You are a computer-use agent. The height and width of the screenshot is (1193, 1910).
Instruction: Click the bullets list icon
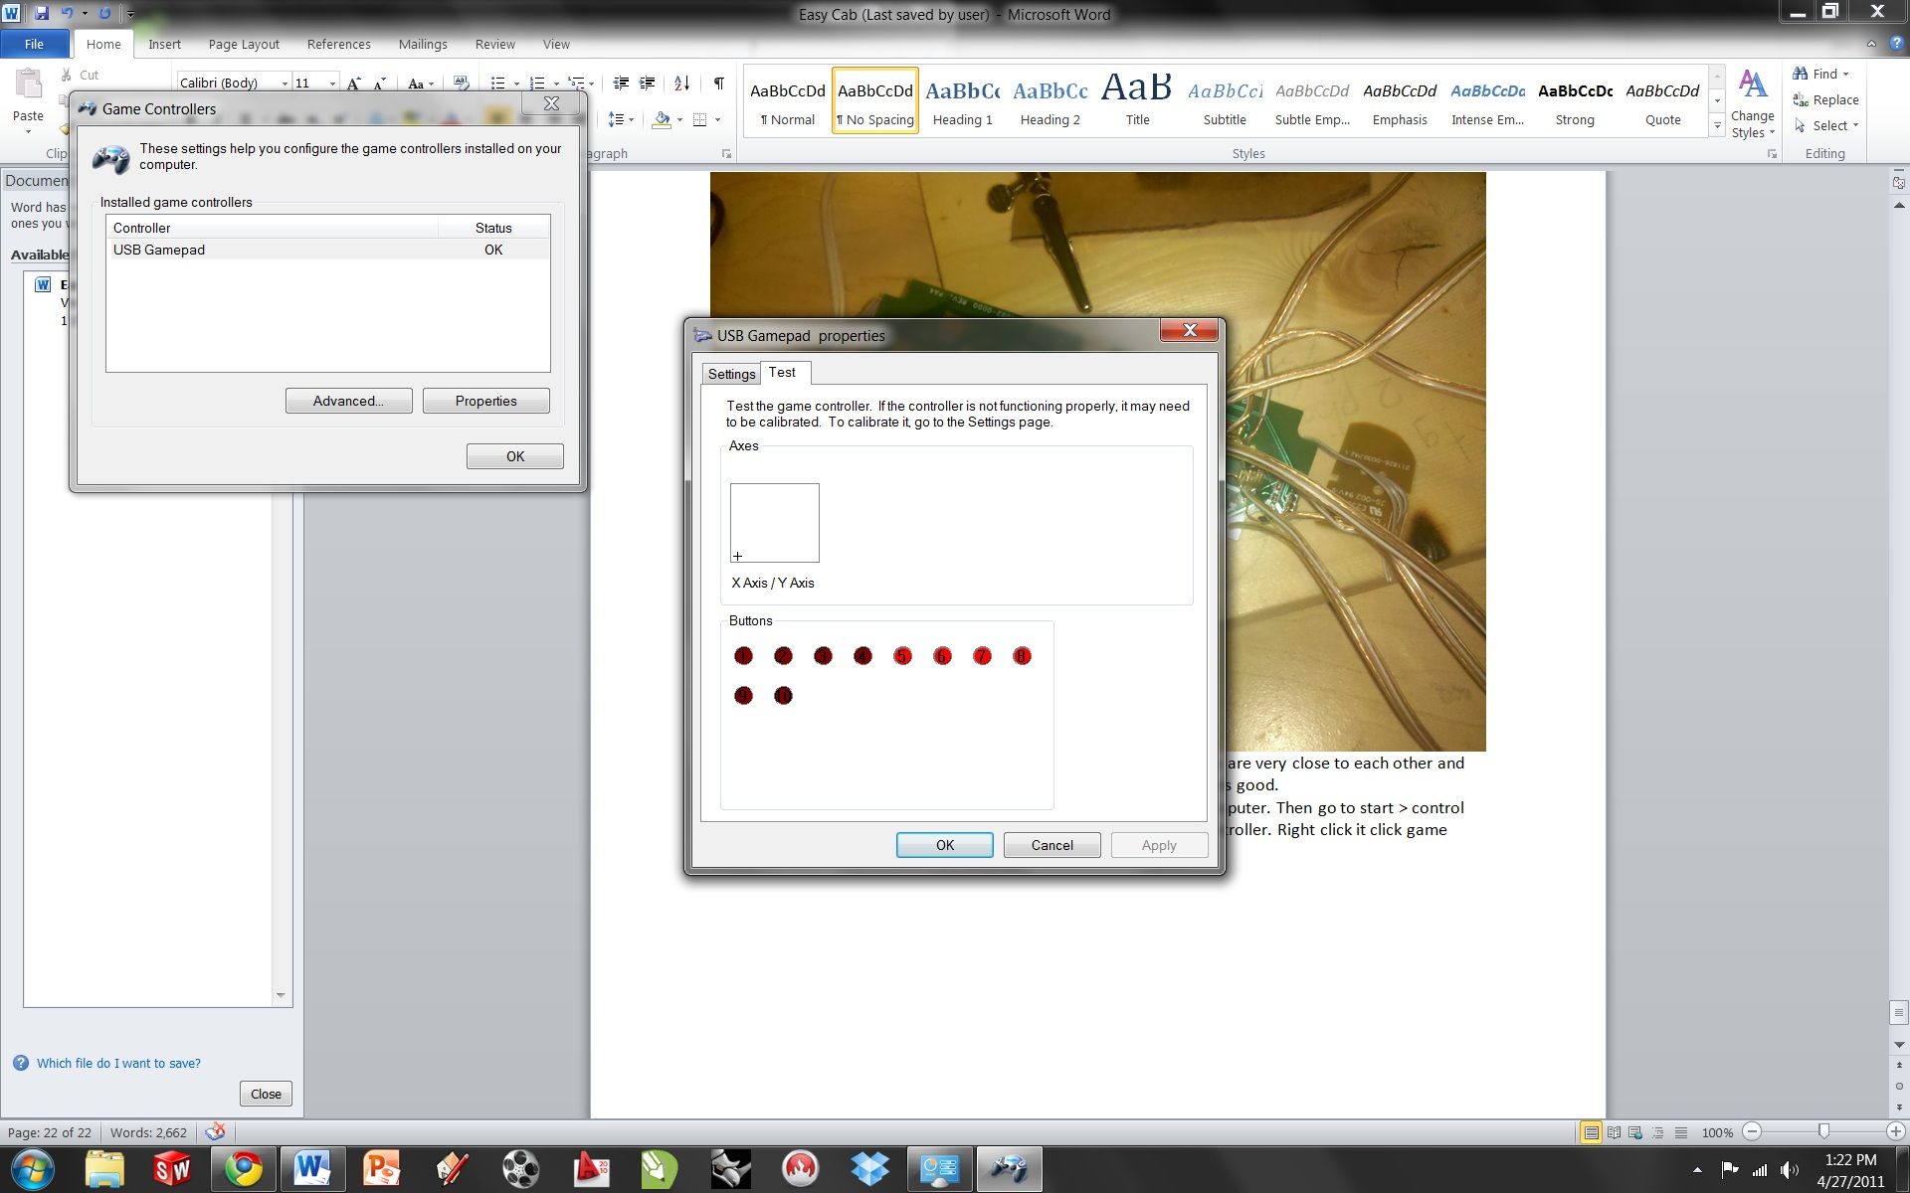(x=498, y=84)
